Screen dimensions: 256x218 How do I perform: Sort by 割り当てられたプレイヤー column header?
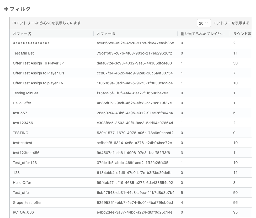coord(202,34)
